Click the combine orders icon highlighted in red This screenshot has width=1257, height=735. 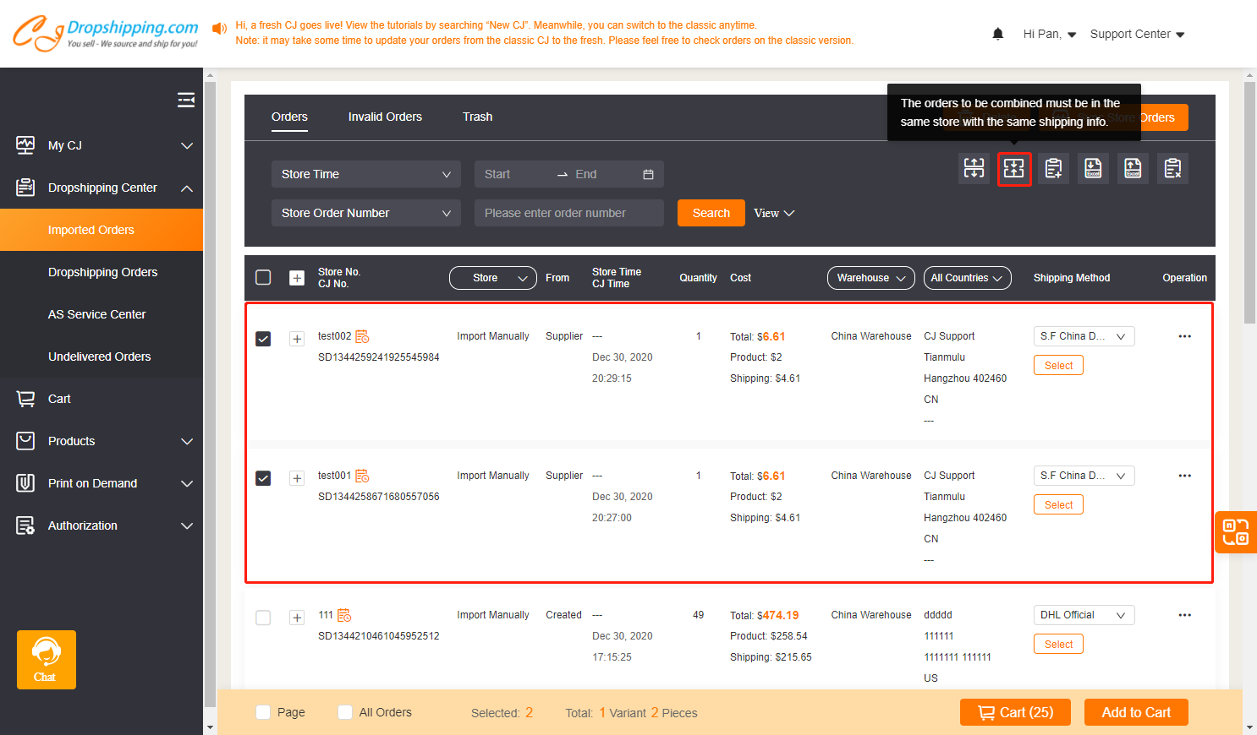[1013, 169]
